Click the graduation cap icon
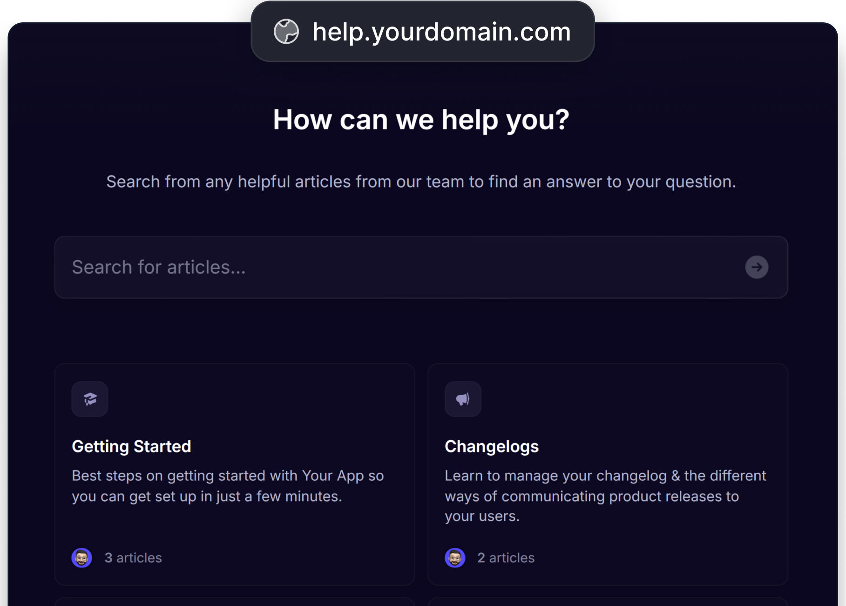 (90, 399)
